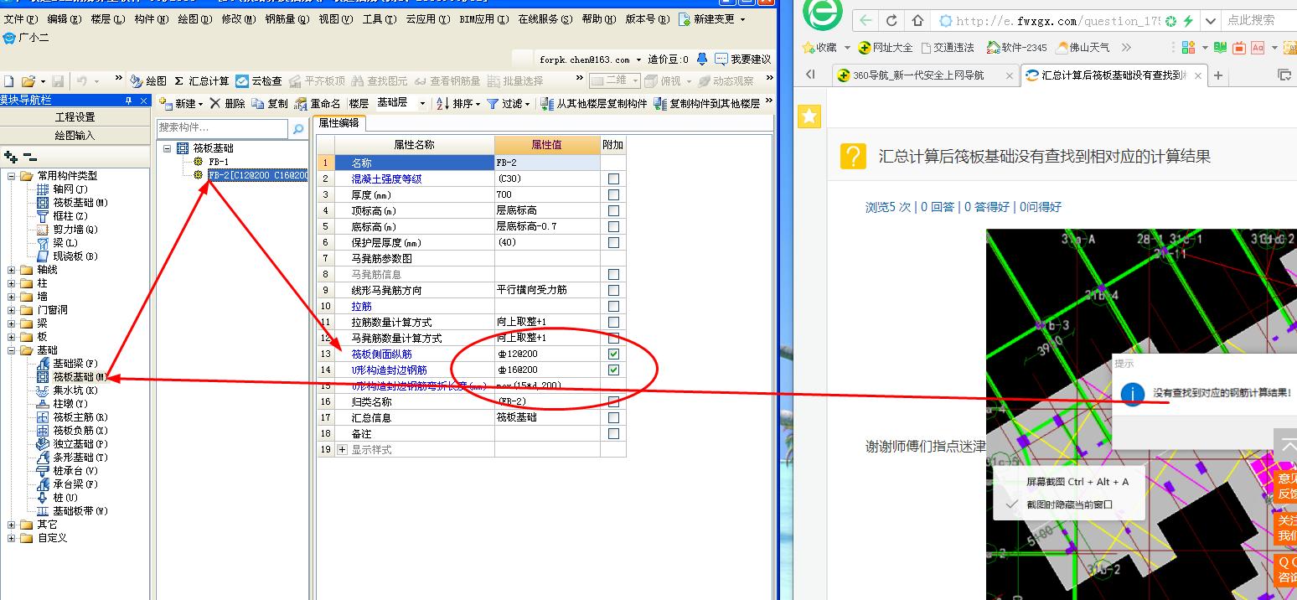
Task: Open 基础层 floor dropdown
Action: click(422, 103)
